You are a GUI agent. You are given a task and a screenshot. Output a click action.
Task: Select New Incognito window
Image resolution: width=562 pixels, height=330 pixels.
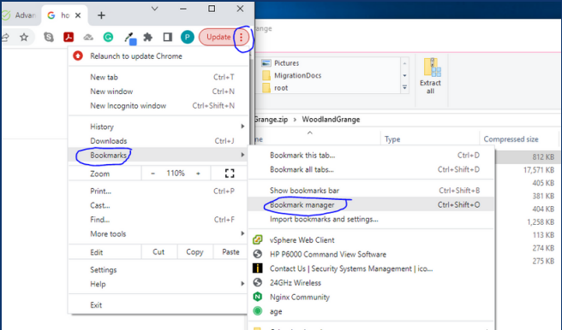[x=158, y=106]
